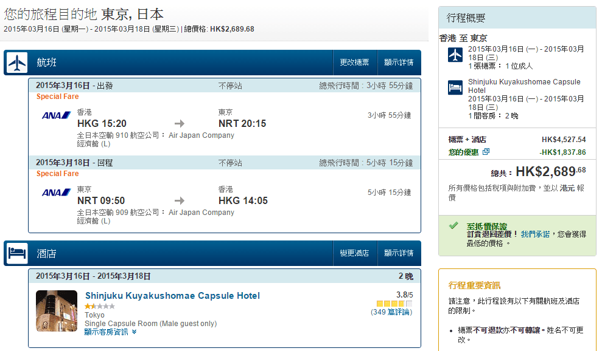Open the 349 篇評論 reviews link
This screenshot has height=351, width=602.
(x=391, y=312)
